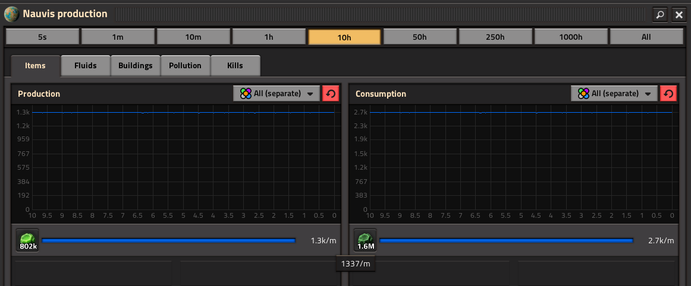Set time range to 5s
This screenshot has height=286, width=691.
(x=42, y=37)
